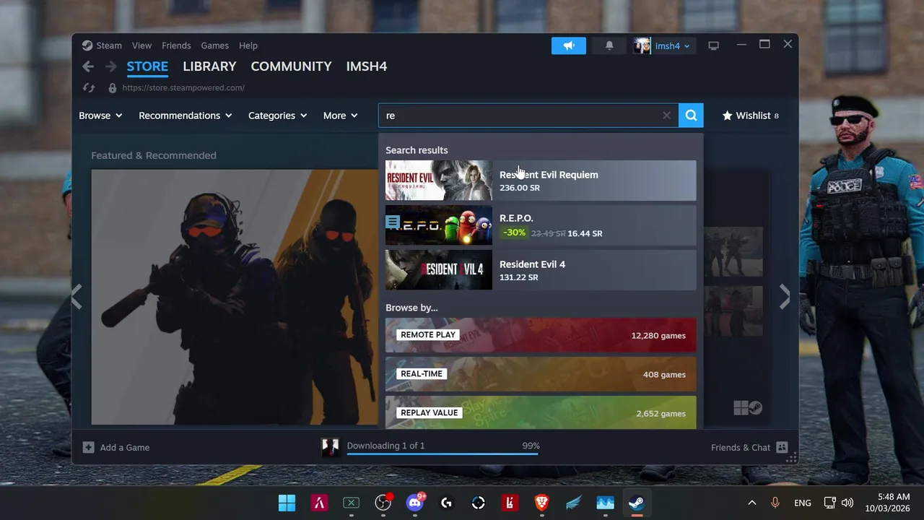
Task: Select the Resident Evil Requiem search result
Action: click(x=541, y=181)
